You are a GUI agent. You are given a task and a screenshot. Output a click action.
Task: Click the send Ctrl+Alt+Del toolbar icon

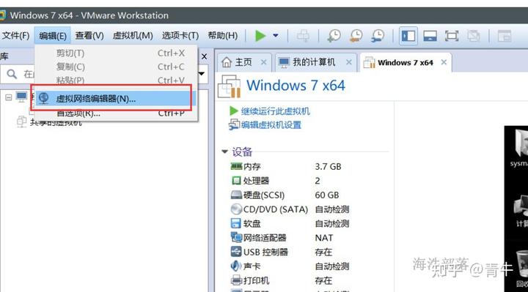[x=303, y=36]
